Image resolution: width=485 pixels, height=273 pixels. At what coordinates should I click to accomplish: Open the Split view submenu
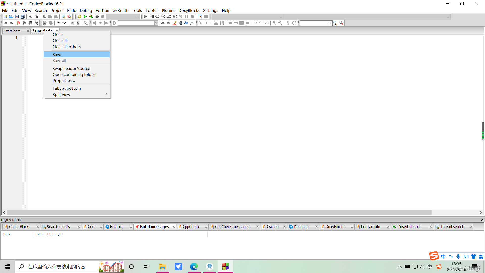(x=77, y=94)
